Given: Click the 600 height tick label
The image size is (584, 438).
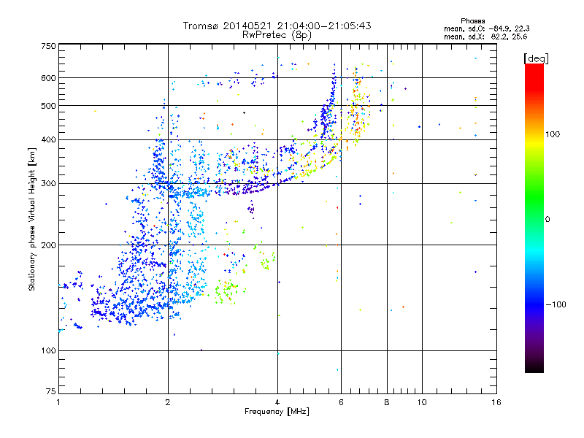Looking at the screenshot, I should (48, 78).
